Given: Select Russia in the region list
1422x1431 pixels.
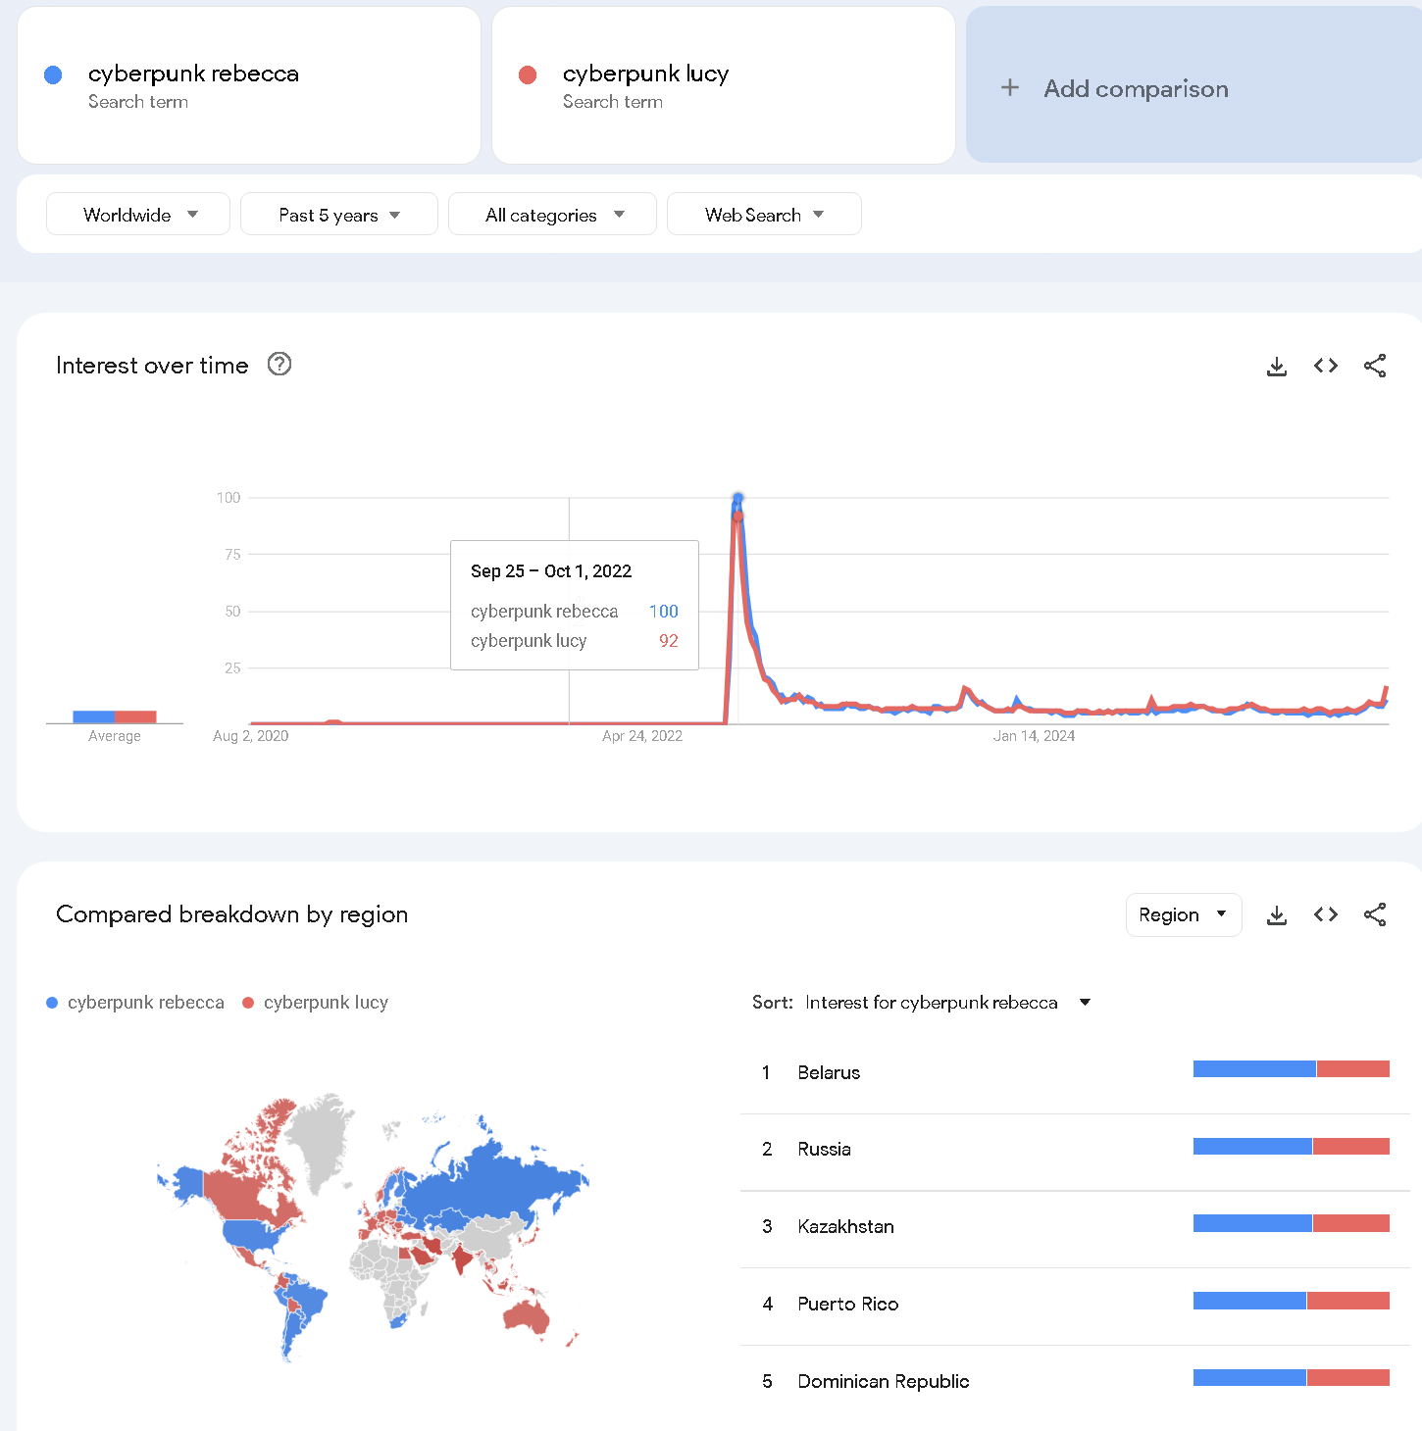Looking at the screenshot, I should tap(824, 1149).
